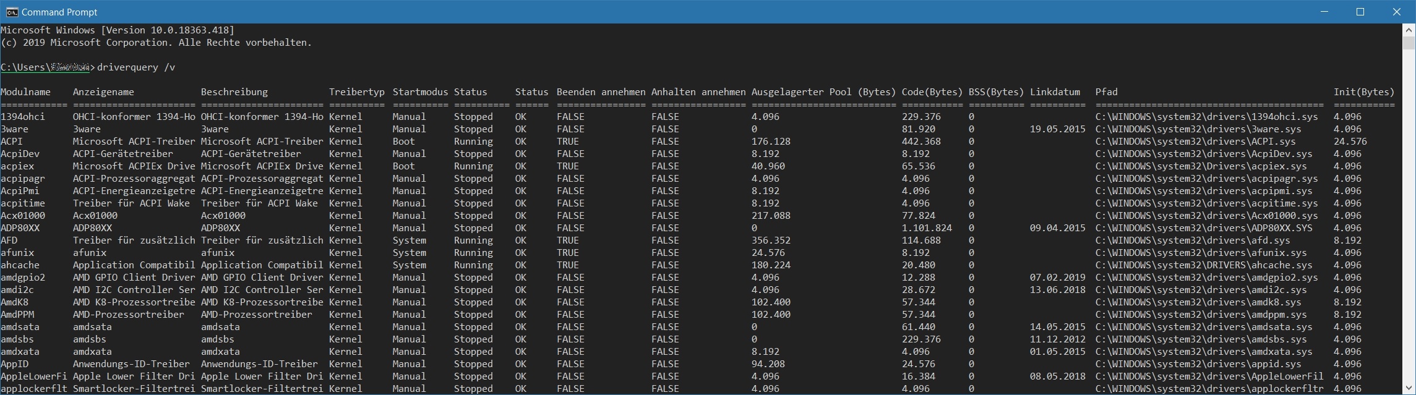Click the Running status in the AFD row
The image size is (1416, 395).
click(473, 240)
